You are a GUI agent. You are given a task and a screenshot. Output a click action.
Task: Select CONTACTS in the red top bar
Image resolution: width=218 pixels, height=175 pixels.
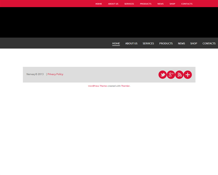(187, 4)
